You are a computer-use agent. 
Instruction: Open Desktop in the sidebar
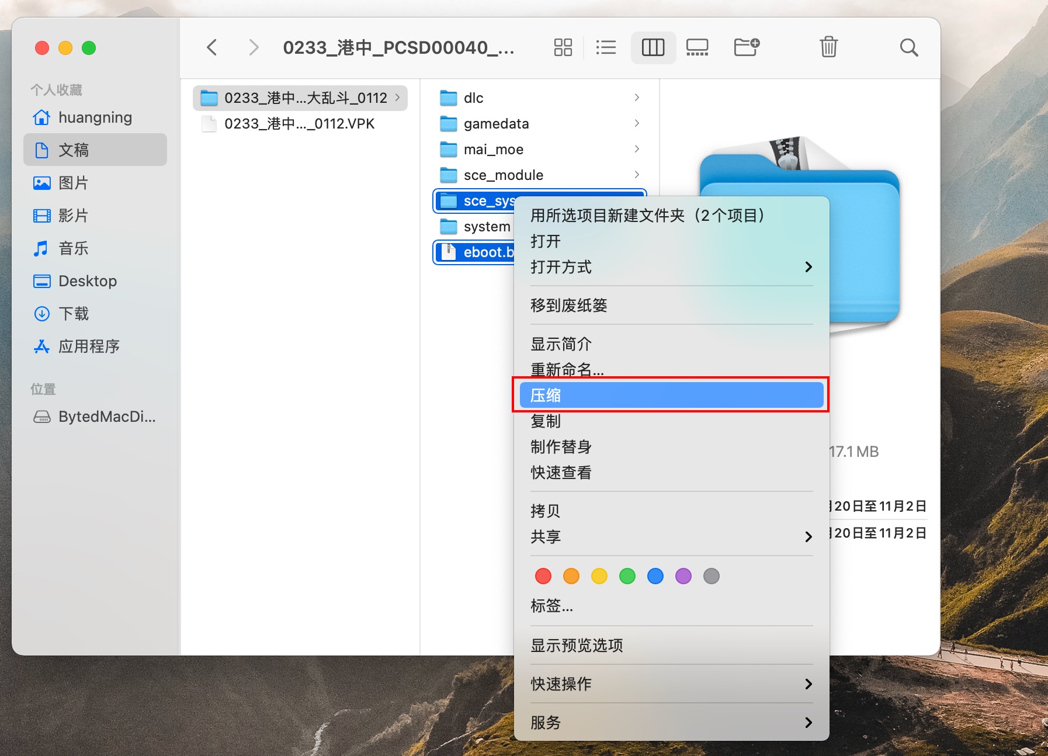(x=95, y=281)
